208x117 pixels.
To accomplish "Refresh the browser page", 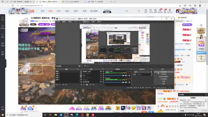I will pyautogui.click(x=12, y=5).
